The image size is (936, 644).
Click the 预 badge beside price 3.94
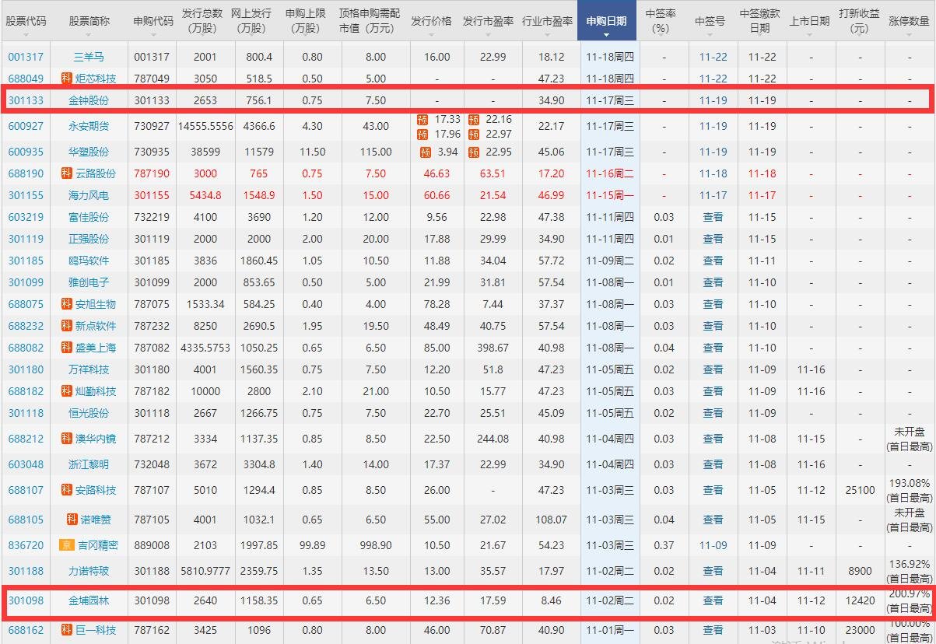[426, 152]
